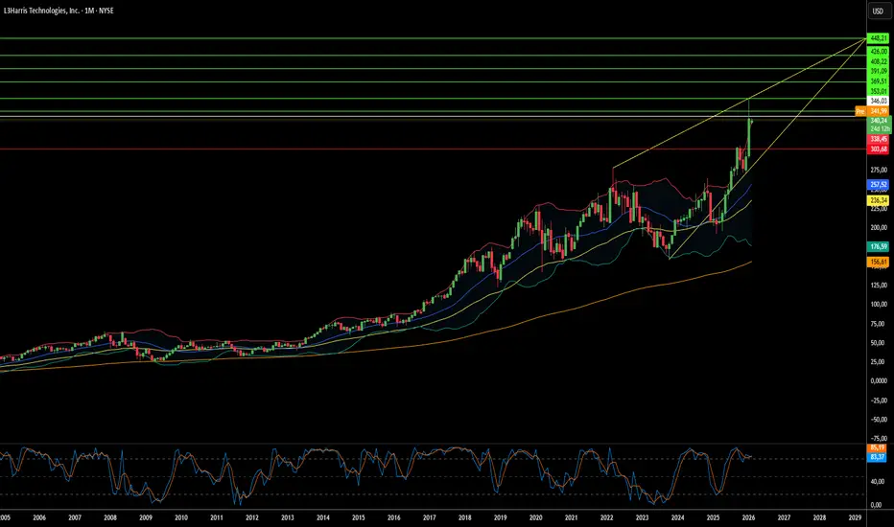Click the 353,01 green level label
The height and width of the screenshot is (527, 894).
coord(877,91)
